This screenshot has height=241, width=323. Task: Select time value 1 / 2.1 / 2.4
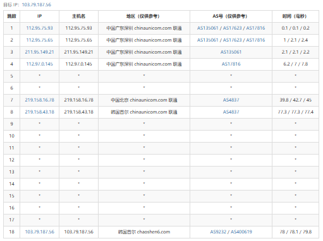pyautogui.click(x=295, y=40)
